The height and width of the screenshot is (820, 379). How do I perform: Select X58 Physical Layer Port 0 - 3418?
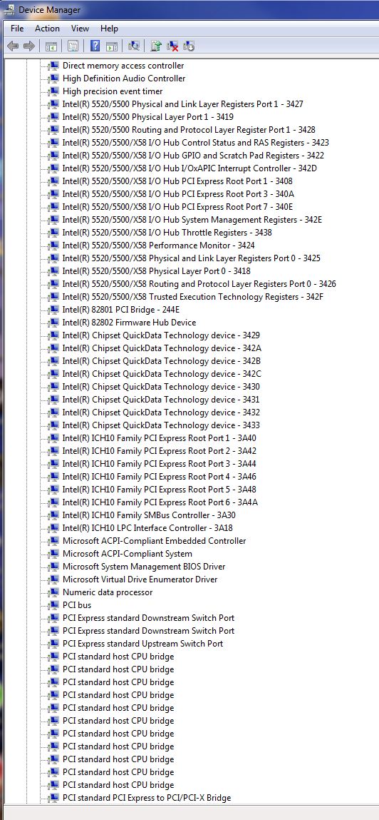(x=156, y=271)
